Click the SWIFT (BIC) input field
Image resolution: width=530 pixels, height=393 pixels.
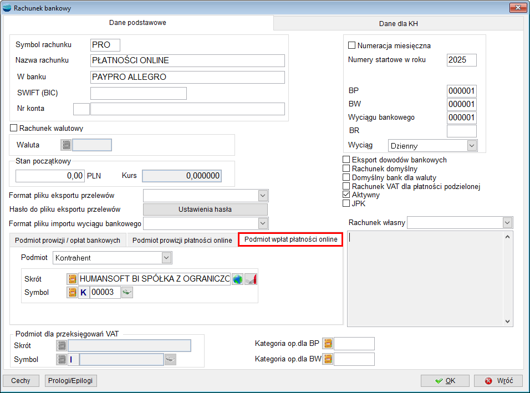click(x=138, y=93)
